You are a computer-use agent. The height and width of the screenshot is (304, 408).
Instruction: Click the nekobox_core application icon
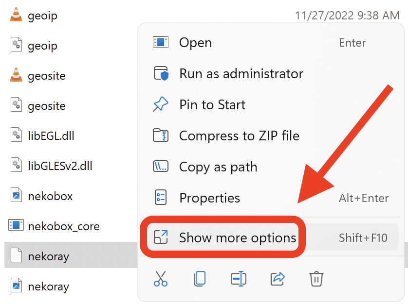pos(17,226)
